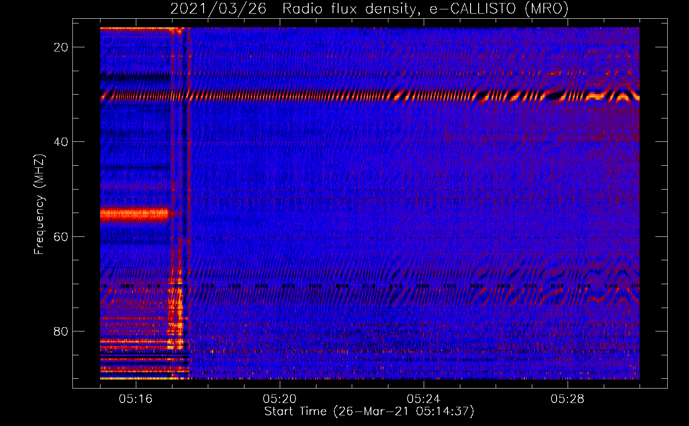Click the 05:16 time tick label
Image resolution: width=689 pixels, height=426 pixels.
pos(136,399)
